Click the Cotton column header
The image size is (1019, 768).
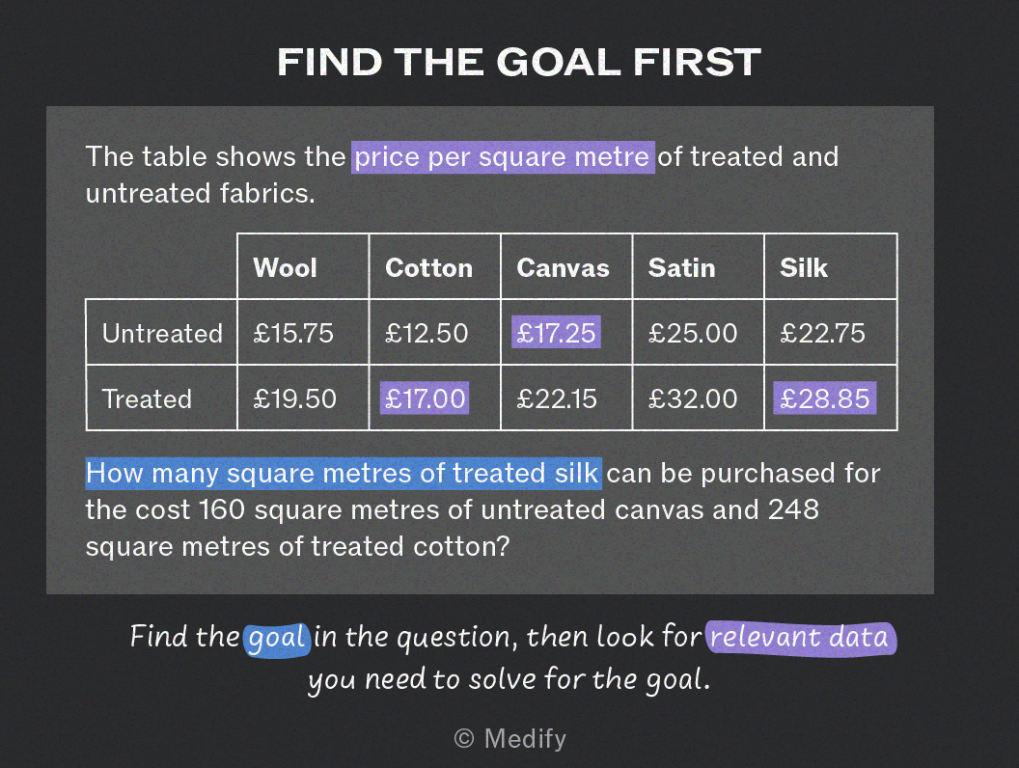tap(428, 267)
